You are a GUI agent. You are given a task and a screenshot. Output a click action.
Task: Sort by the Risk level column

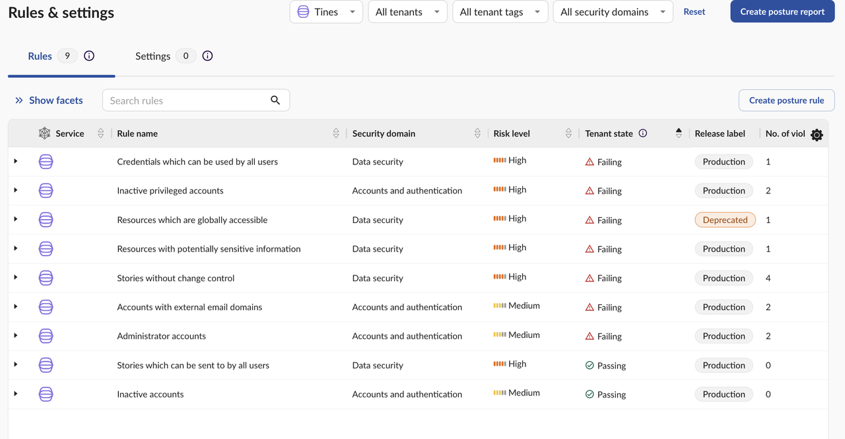pyautogui.click(x=568, y=133)
